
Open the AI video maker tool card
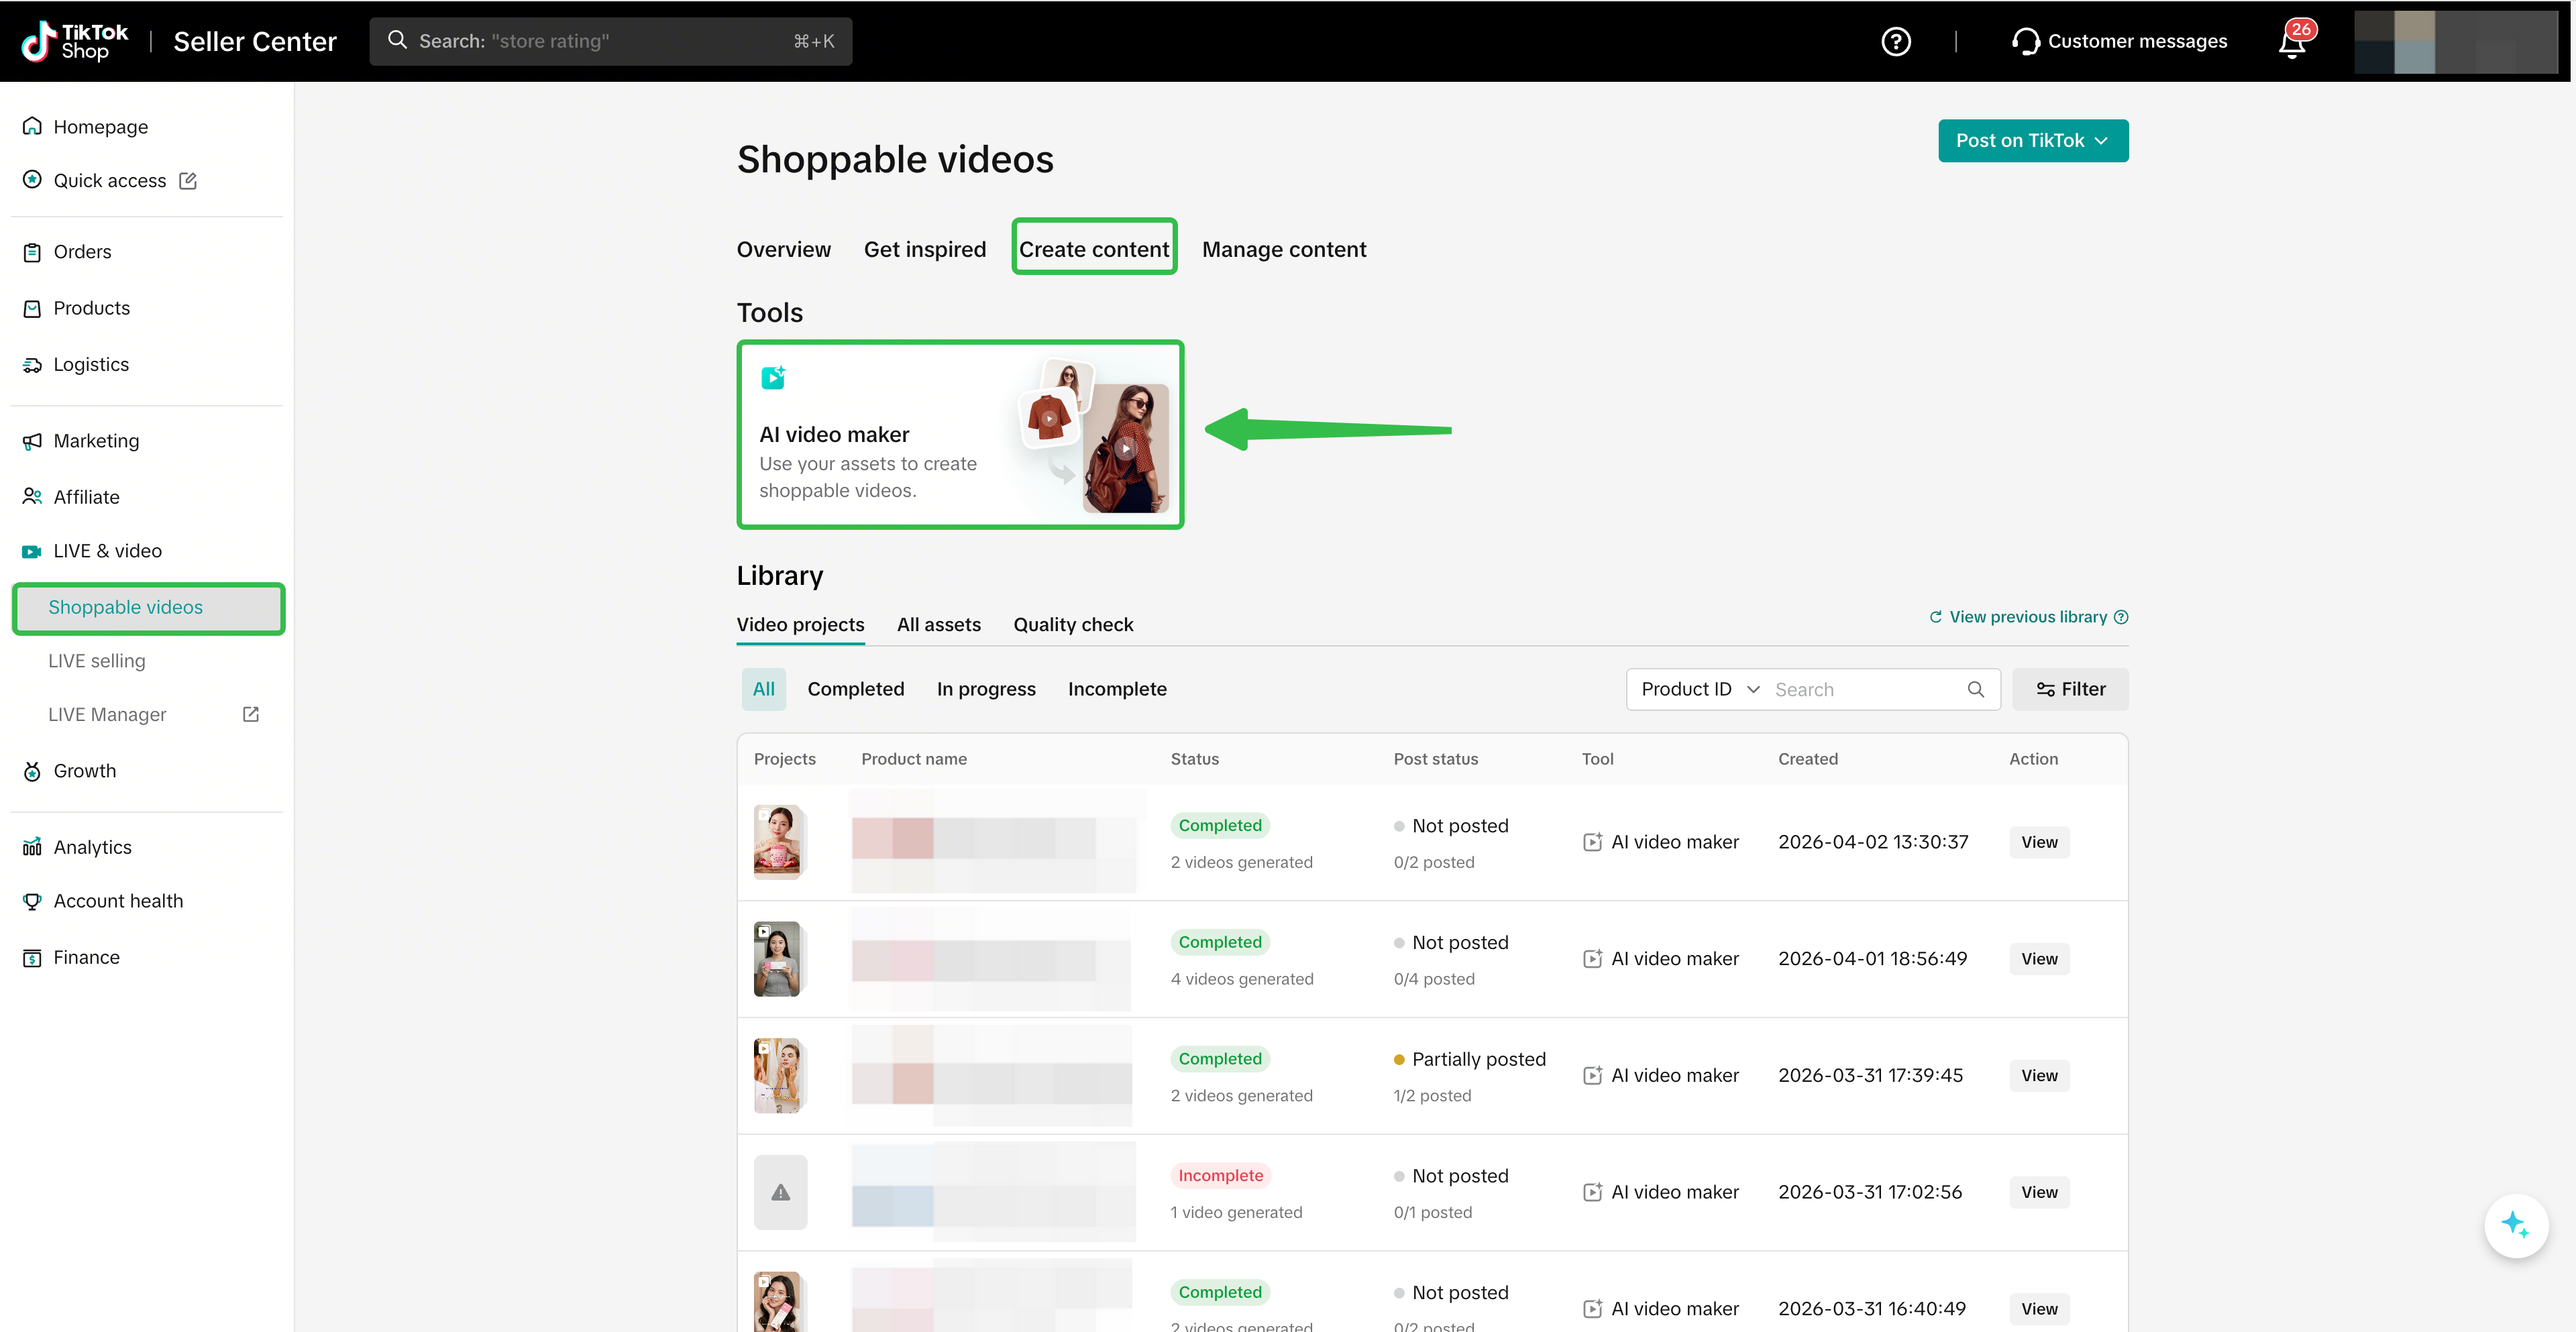pos(960,434)
